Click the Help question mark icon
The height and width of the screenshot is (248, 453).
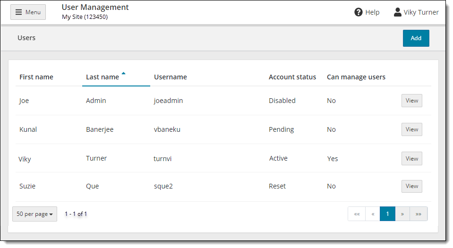358,12
